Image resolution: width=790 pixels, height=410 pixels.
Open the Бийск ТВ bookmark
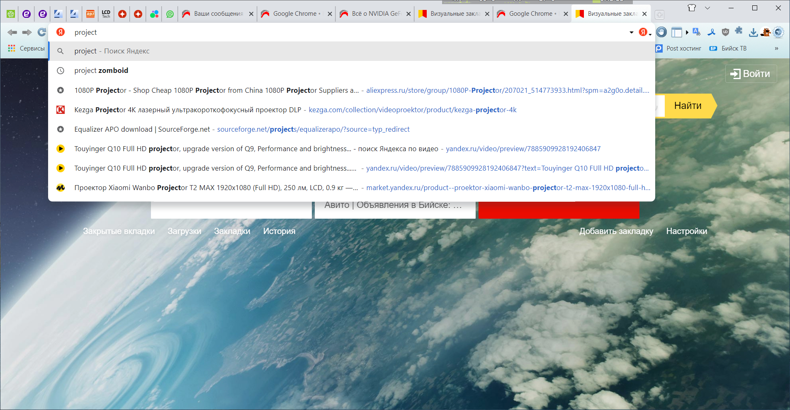[x=728, y=48]
